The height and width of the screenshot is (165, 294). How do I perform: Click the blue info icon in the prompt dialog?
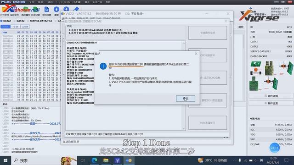(103, 66)
